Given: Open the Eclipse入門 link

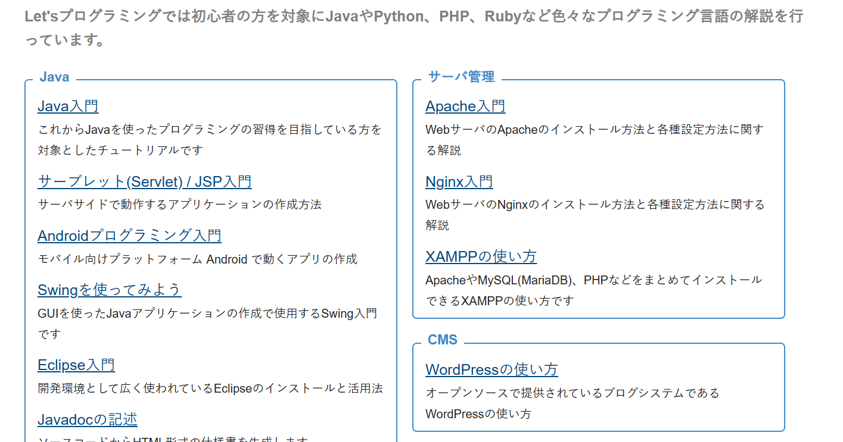Looking at the screenshot, I should (76, 365).
